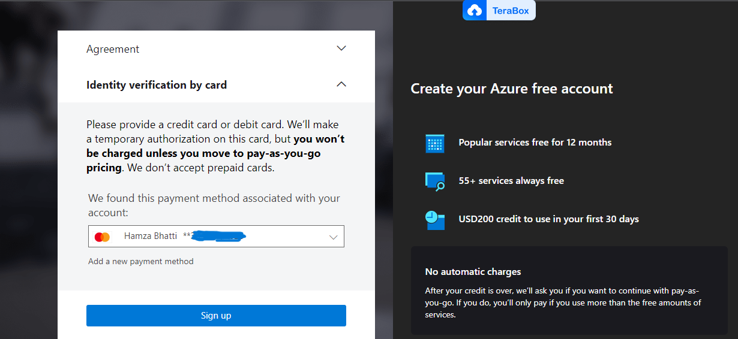738x339 pixels.
Task: Click 55+ services always free text
Action: [x=511, y=181]
